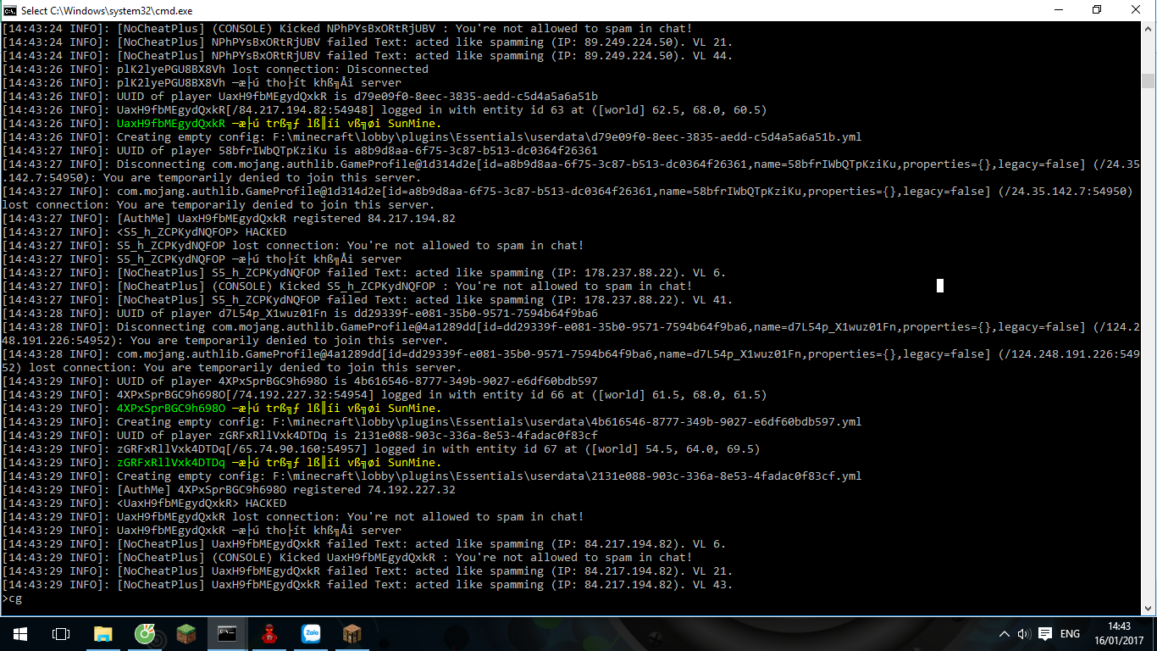Viewport: 1157px width, 651px height.
Task: Click '(CONSOLE) Kicked NPhPYsBxORtRjUBV' line
Action: [x=347, y=29]
